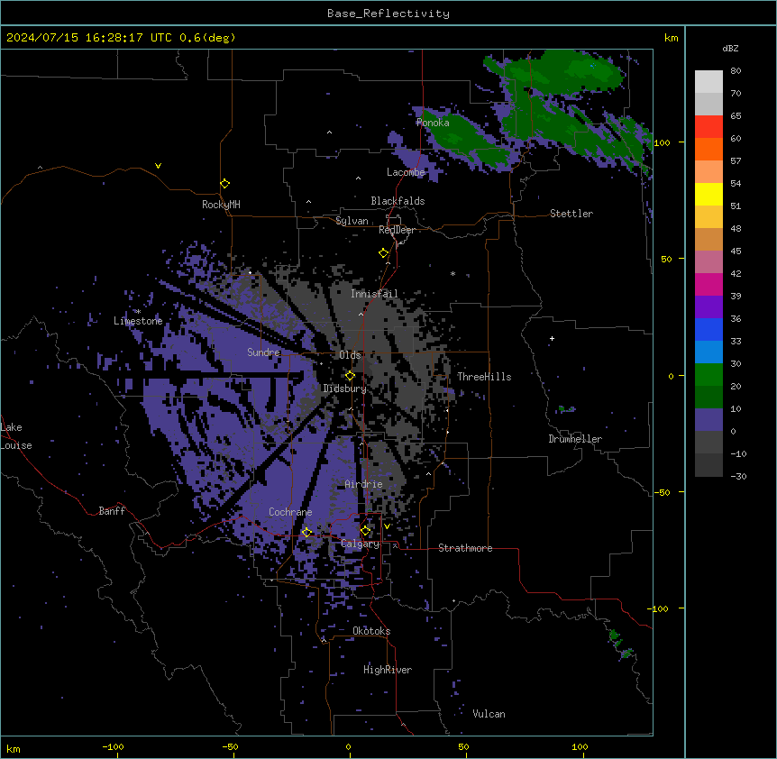Click the RockyMH town label
Screen dimensions: 777x759
[x=221, y=205]
